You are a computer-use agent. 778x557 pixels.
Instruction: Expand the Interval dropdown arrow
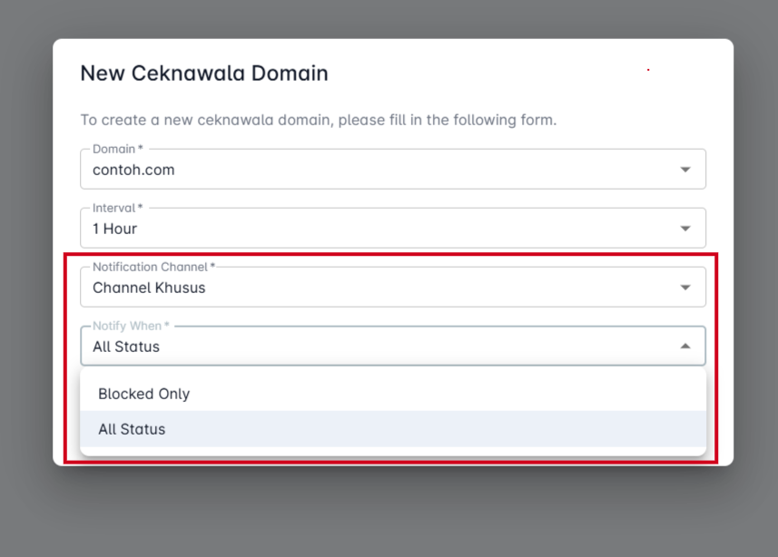click(685, 229)
